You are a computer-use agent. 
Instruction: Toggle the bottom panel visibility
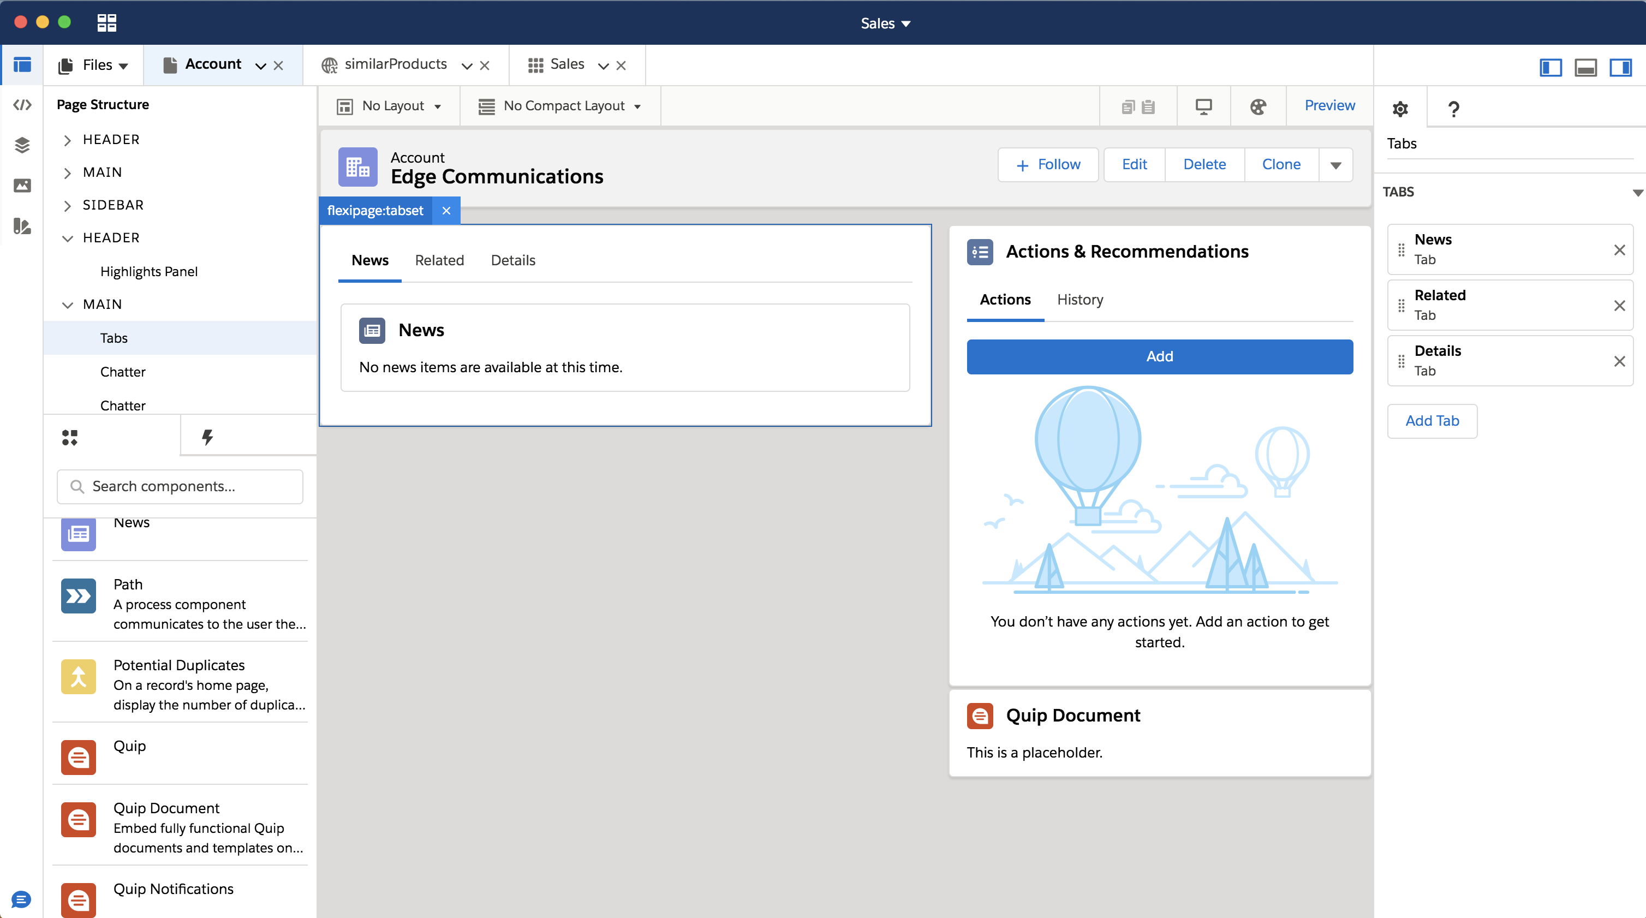pyautogui.click(x=1586, y=67)
